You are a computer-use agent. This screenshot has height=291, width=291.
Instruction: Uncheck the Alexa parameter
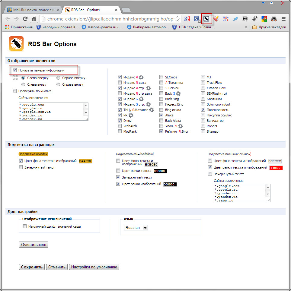click(161, 115)
